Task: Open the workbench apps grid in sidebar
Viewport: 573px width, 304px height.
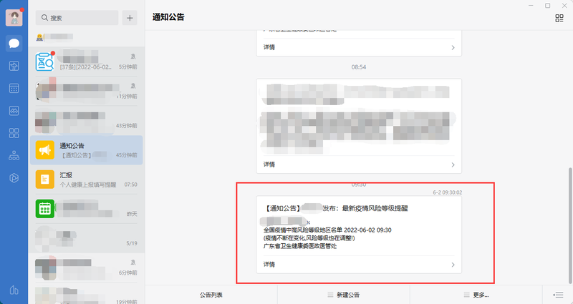Action: [x=14, y=133]
